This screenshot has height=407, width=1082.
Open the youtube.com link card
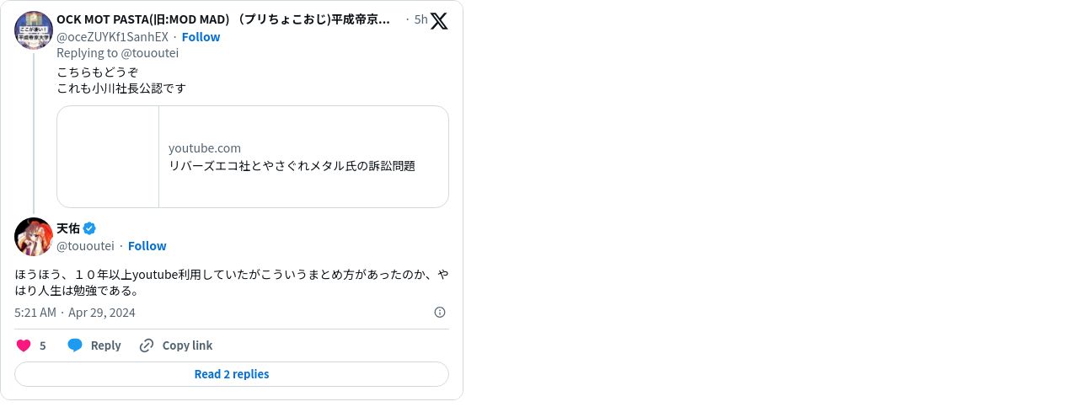(x=253, y=157)
